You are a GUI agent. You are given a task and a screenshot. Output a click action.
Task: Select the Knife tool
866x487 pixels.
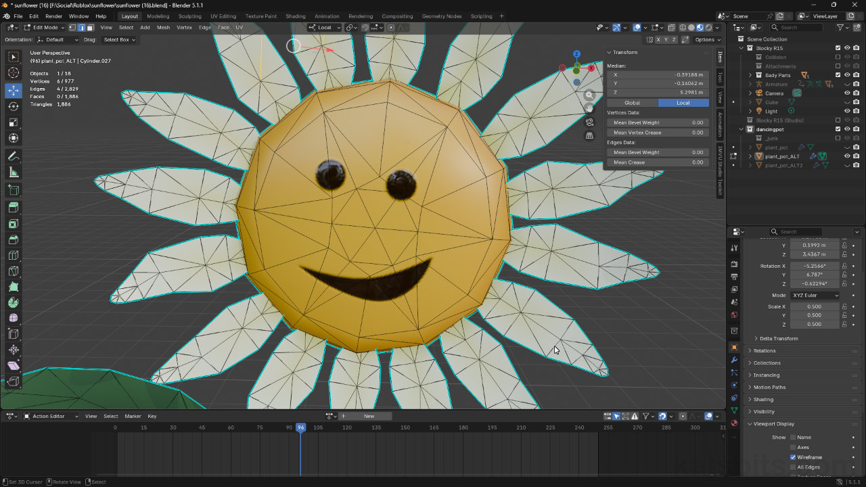[x=14, y=271]
